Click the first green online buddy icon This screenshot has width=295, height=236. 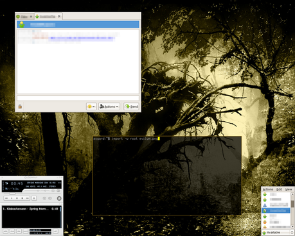pos(265,194)
